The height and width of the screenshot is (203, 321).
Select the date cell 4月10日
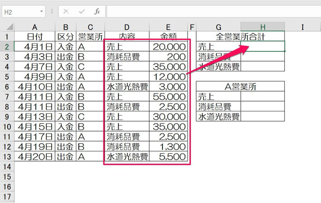[35, 87]
